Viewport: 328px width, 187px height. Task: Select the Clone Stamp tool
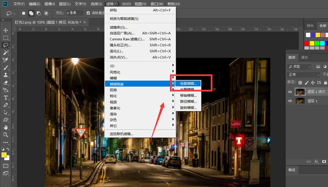(6, 75)
